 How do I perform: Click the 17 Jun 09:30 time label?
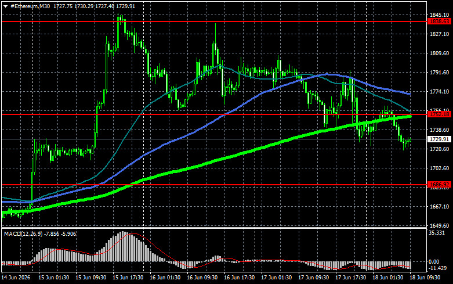coord(313,278)
